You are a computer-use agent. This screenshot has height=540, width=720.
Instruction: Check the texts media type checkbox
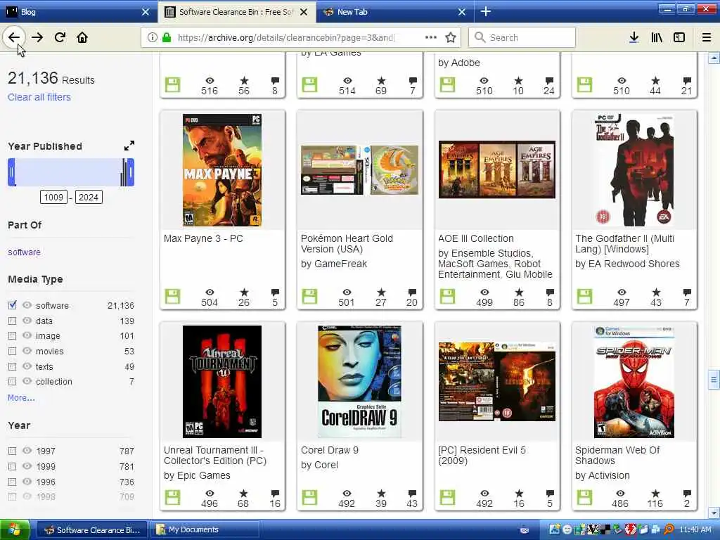(x=13, y=366)
